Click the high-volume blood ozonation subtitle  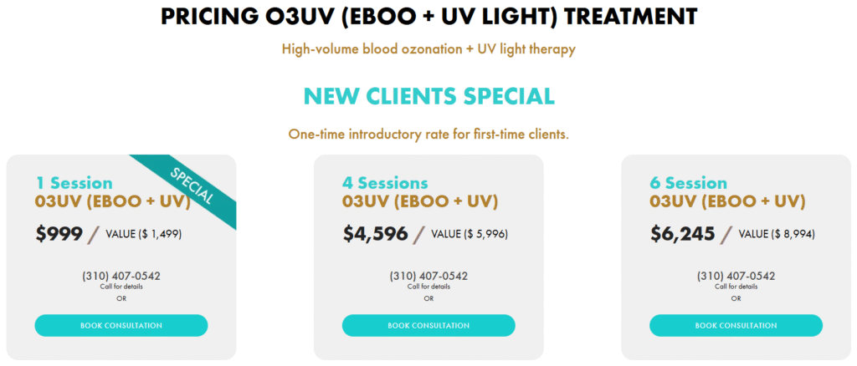click(x=428, y=49)
